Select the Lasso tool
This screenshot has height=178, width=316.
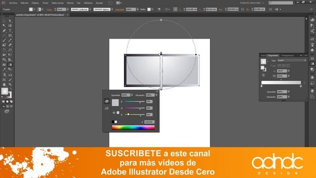click(x=10, y=26)
